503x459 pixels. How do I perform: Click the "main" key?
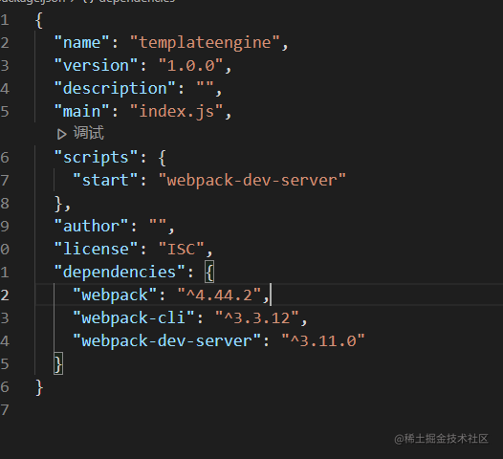click(x=81, y=112)
